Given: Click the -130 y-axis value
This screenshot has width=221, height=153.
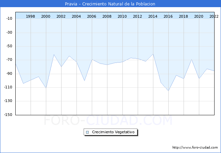Looking at the screenshot, I should 8,101.
